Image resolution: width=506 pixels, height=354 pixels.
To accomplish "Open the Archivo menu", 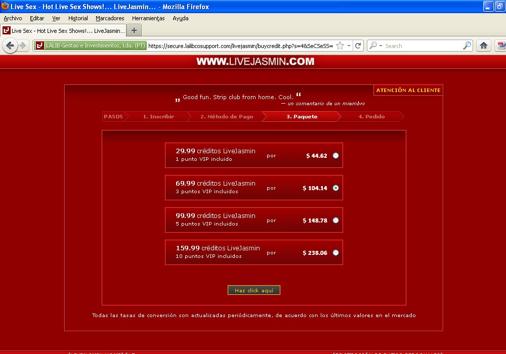I will 13,18.
